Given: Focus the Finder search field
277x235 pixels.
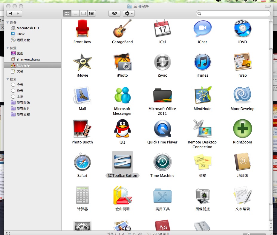Looking at the screenshot, I should (x=233, y=13).
